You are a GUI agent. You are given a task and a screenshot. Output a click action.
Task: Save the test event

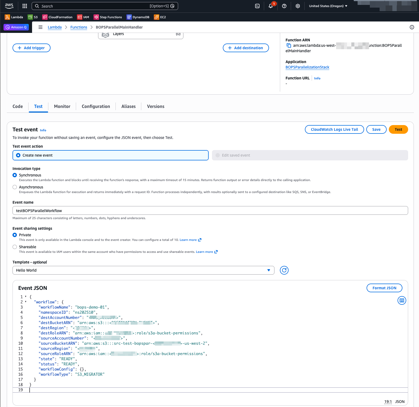(x=376, y=129)
